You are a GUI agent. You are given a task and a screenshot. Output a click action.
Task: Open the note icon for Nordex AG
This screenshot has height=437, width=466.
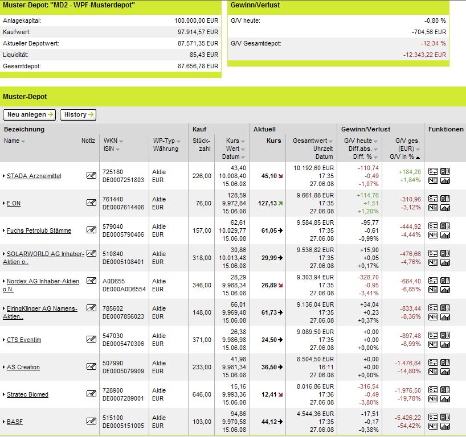pyautogui.click(x=91, y=281)
